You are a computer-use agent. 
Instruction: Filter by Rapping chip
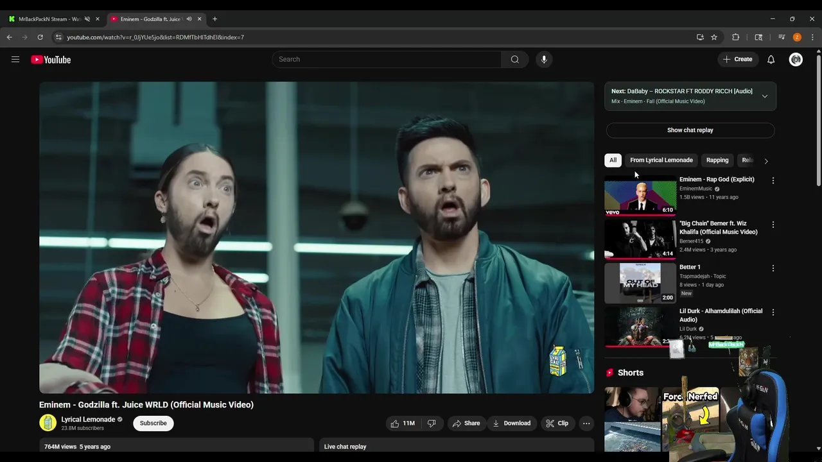(717, 160)
